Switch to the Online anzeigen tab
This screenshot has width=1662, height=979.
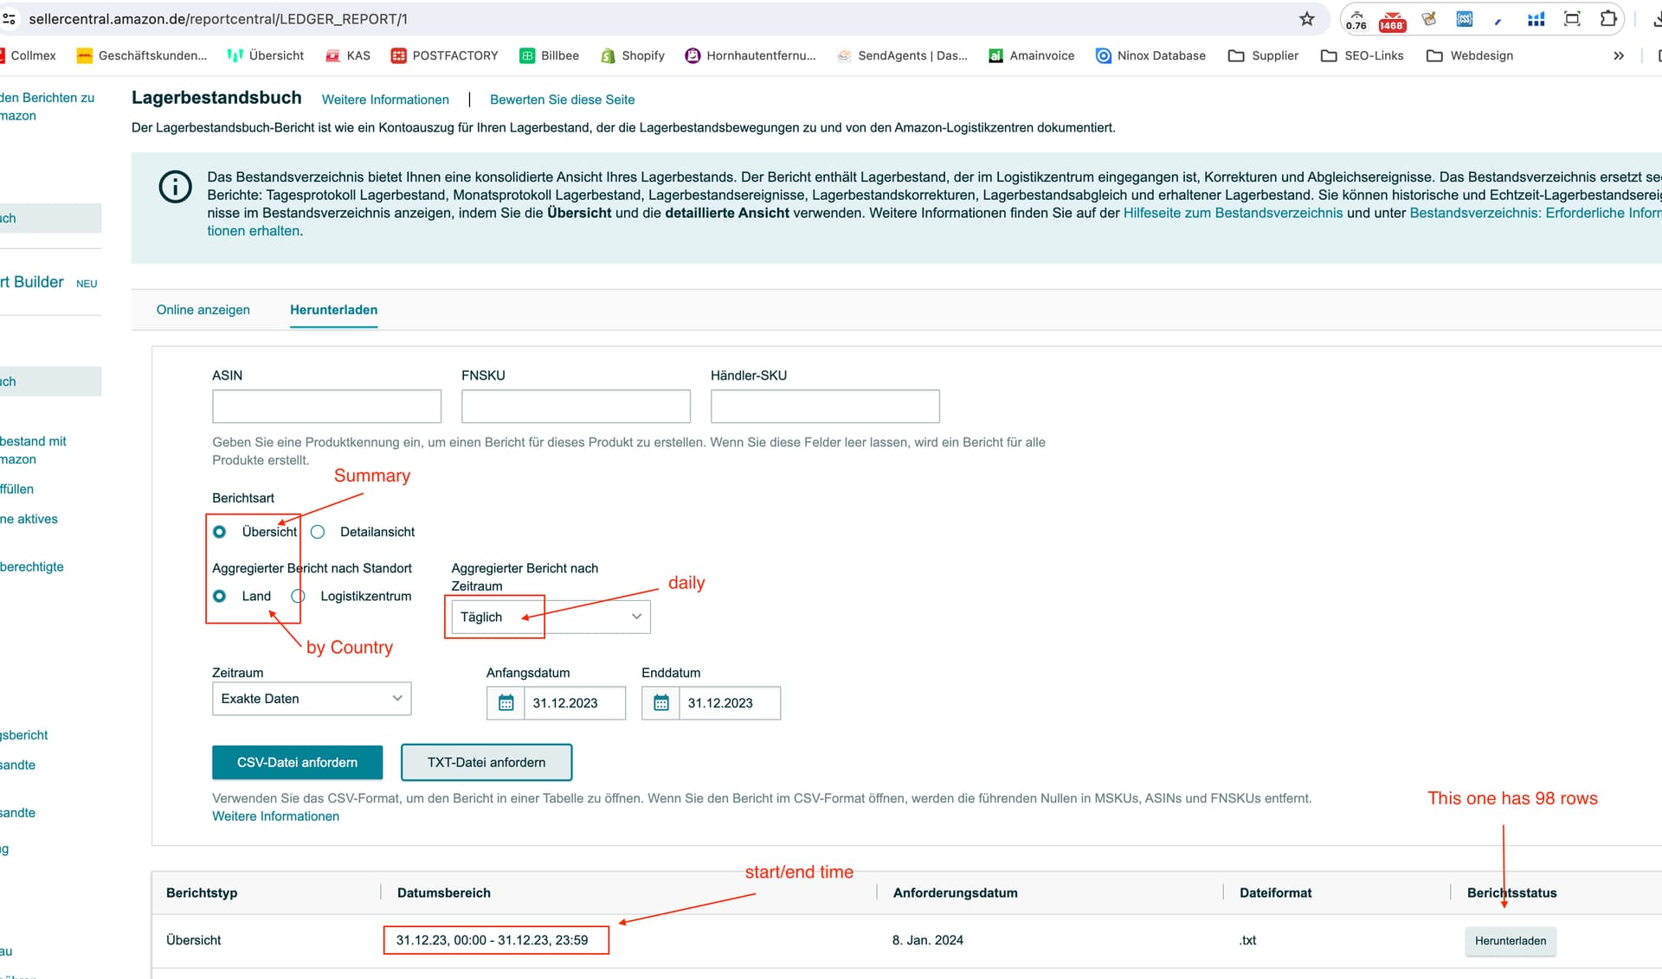(x=203, y=310)
